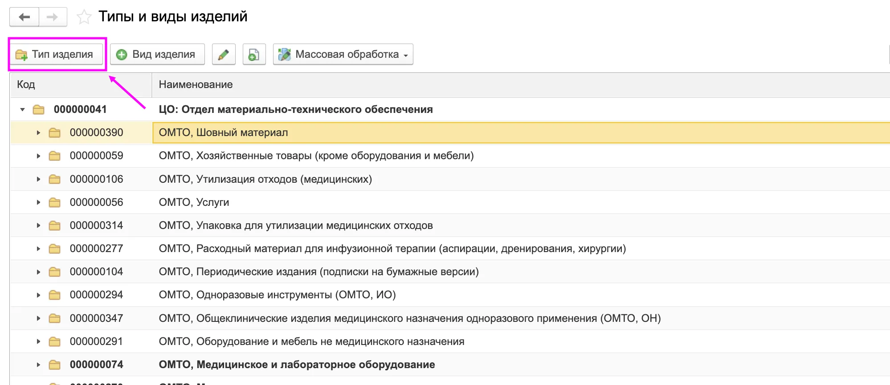Expand the 000000390 'Шовный материал' group

(x=38, y=132)
